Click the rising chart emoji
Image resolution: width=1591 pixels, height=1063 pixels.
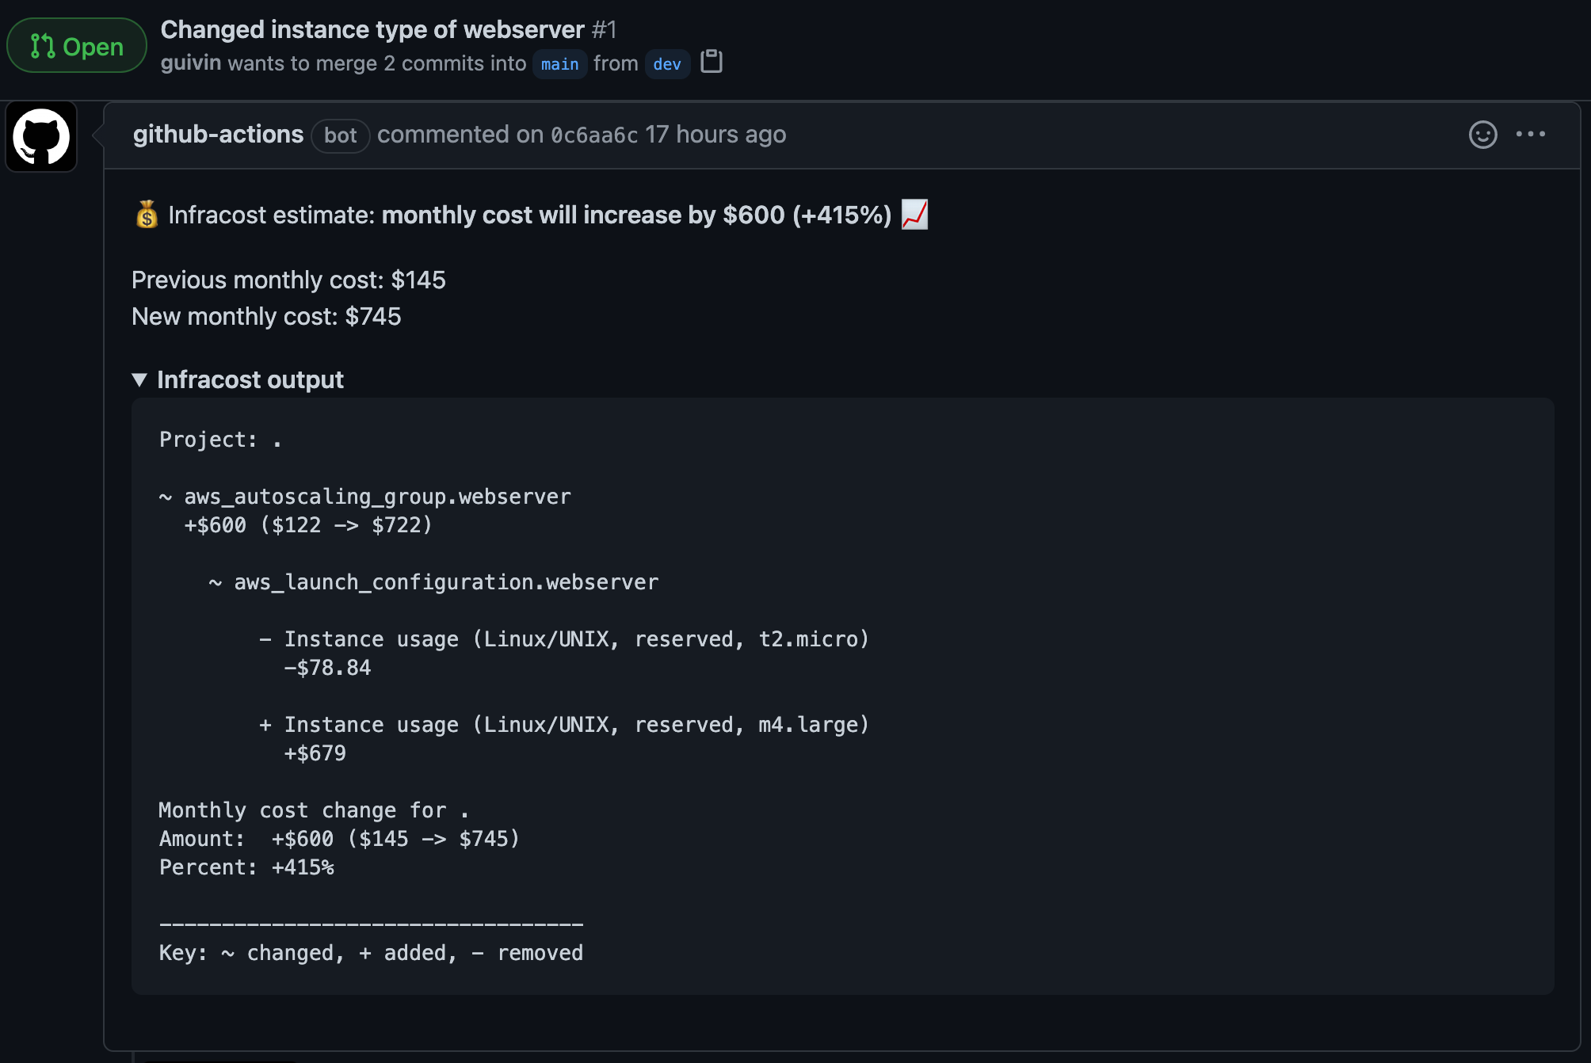point(914,215)
